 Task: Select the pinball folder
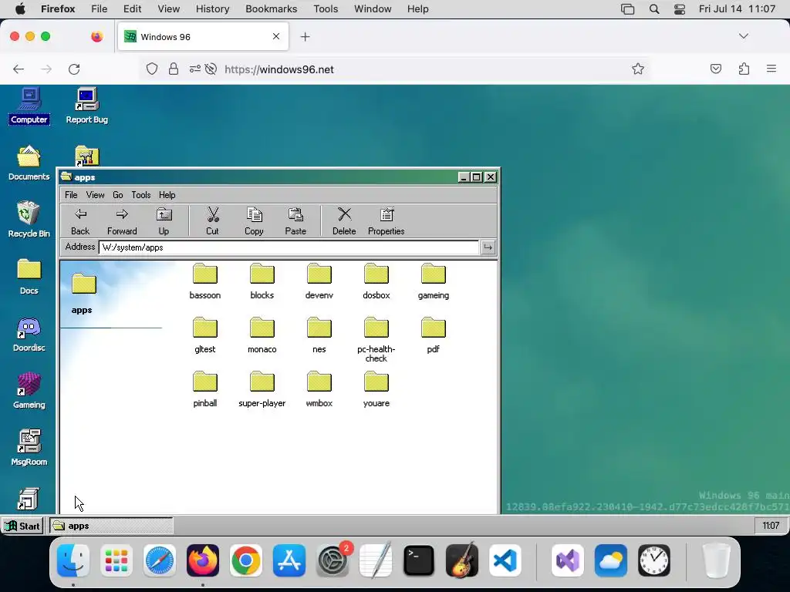point(205,389)
